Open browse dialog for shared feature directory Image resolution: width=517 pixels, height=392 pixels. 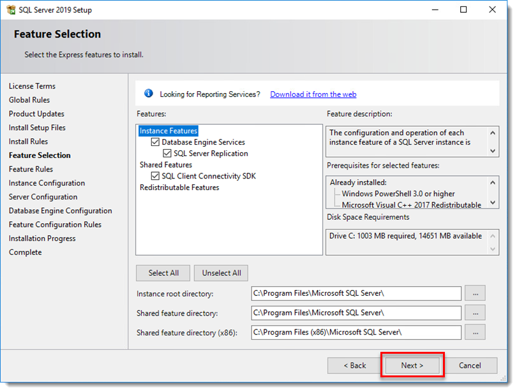(x=475, y=313)
